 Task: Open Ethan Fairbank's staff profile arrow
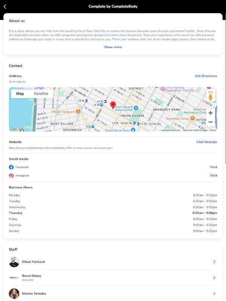(x=214, y=262)
